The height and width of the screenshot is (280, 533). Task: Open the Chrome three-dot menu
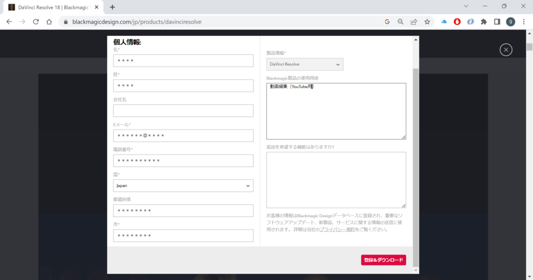coord(524,22)
